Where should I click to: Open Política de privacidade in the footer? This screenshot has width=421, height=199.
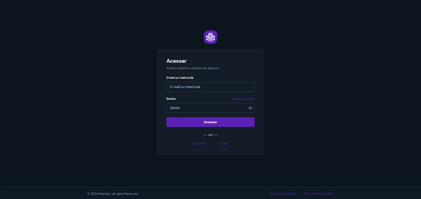tap(318, 194)
